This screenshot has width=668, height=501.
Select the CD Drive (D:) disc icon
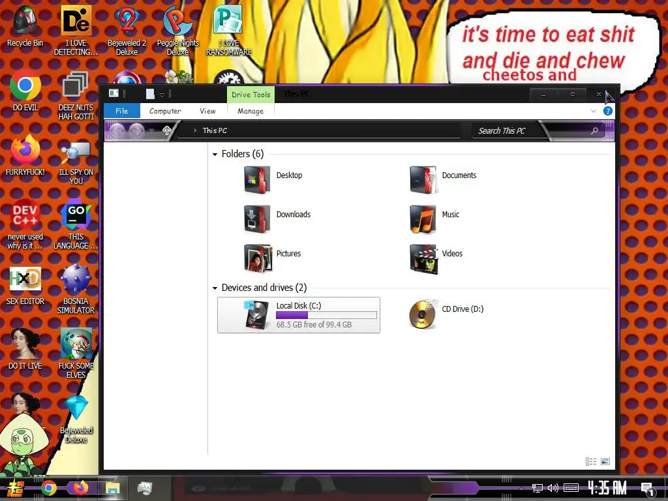[x=423, y=314]
